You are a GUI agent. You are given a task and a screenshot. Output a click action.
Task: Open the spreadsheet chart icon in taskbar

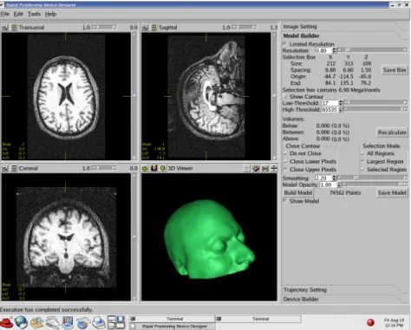tap(83, 323)
